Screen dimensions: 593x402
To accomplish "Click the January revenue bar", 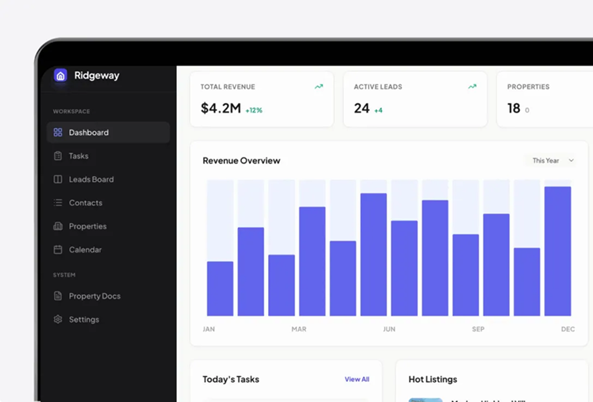I will click(220, 288).
